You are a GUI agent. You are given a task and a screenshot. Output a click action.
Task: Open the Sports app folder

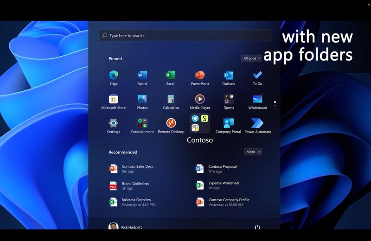coord(229,102)
